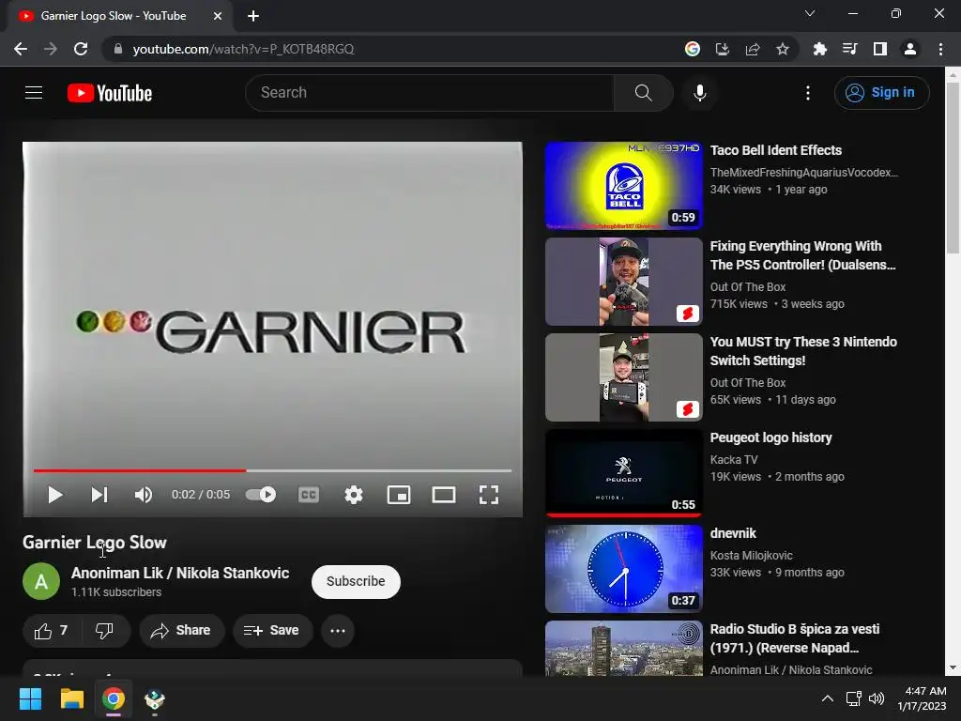Image resolution: width=961 pixels, height=721 pixels.
Task: Open the YouTube hamburger guide menu
Action: coord(34,93)
